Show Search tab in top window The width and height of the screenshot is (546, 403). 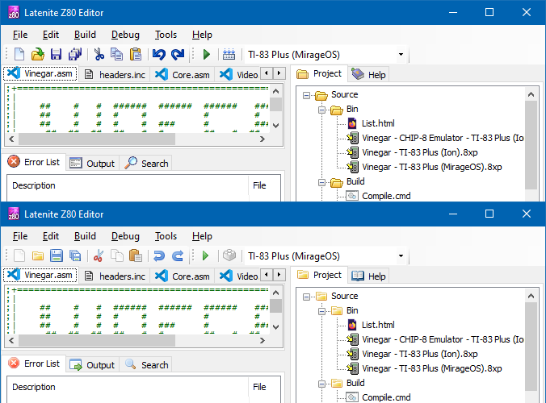(x=146, y=164)
